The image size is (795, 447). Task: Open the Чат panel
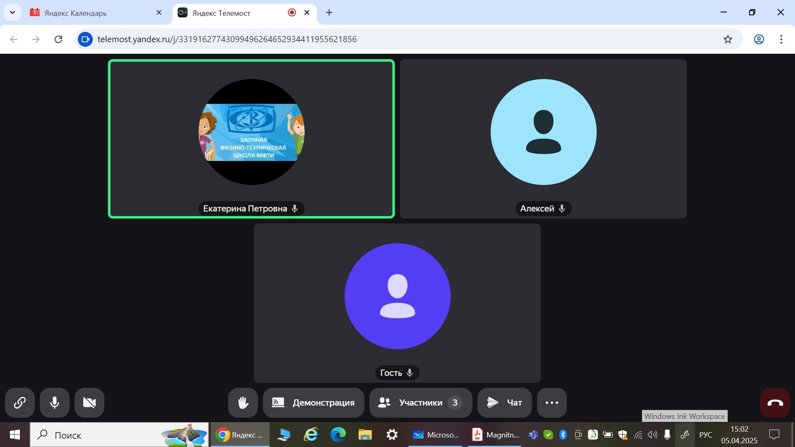click(504, 403)
